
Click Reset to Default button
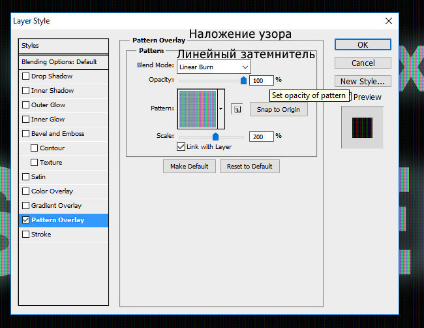[x=250, y=166]
